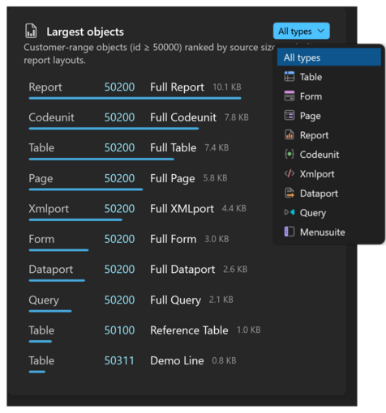386x413 pixels.
Task: Filter by Codeunit type label
Action: pyautogui.click(x=320, y=155)
